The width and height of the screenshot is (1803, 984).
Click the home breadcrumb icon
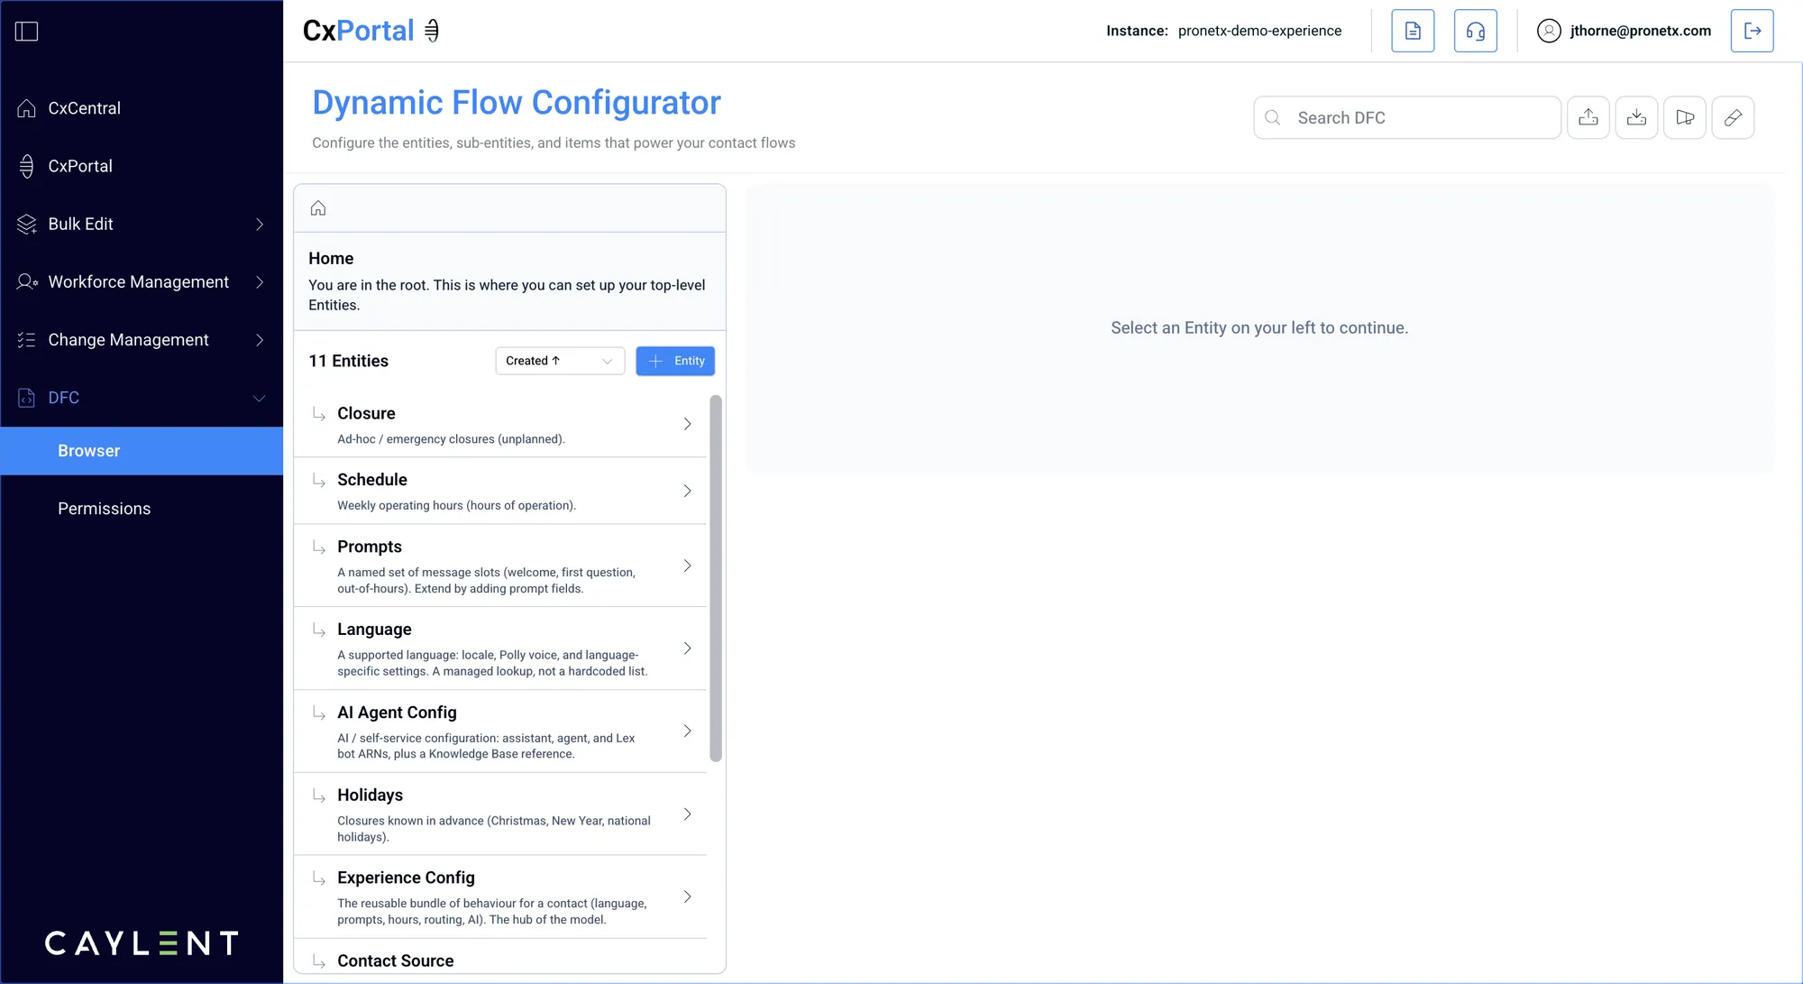point(318,208)
